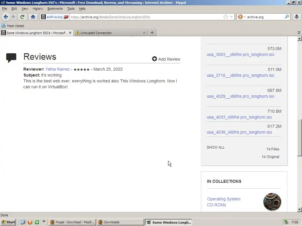Open a new tab with plus button
Image resolution: width=302 pixels, height=226 pixels.
point(152,33)
